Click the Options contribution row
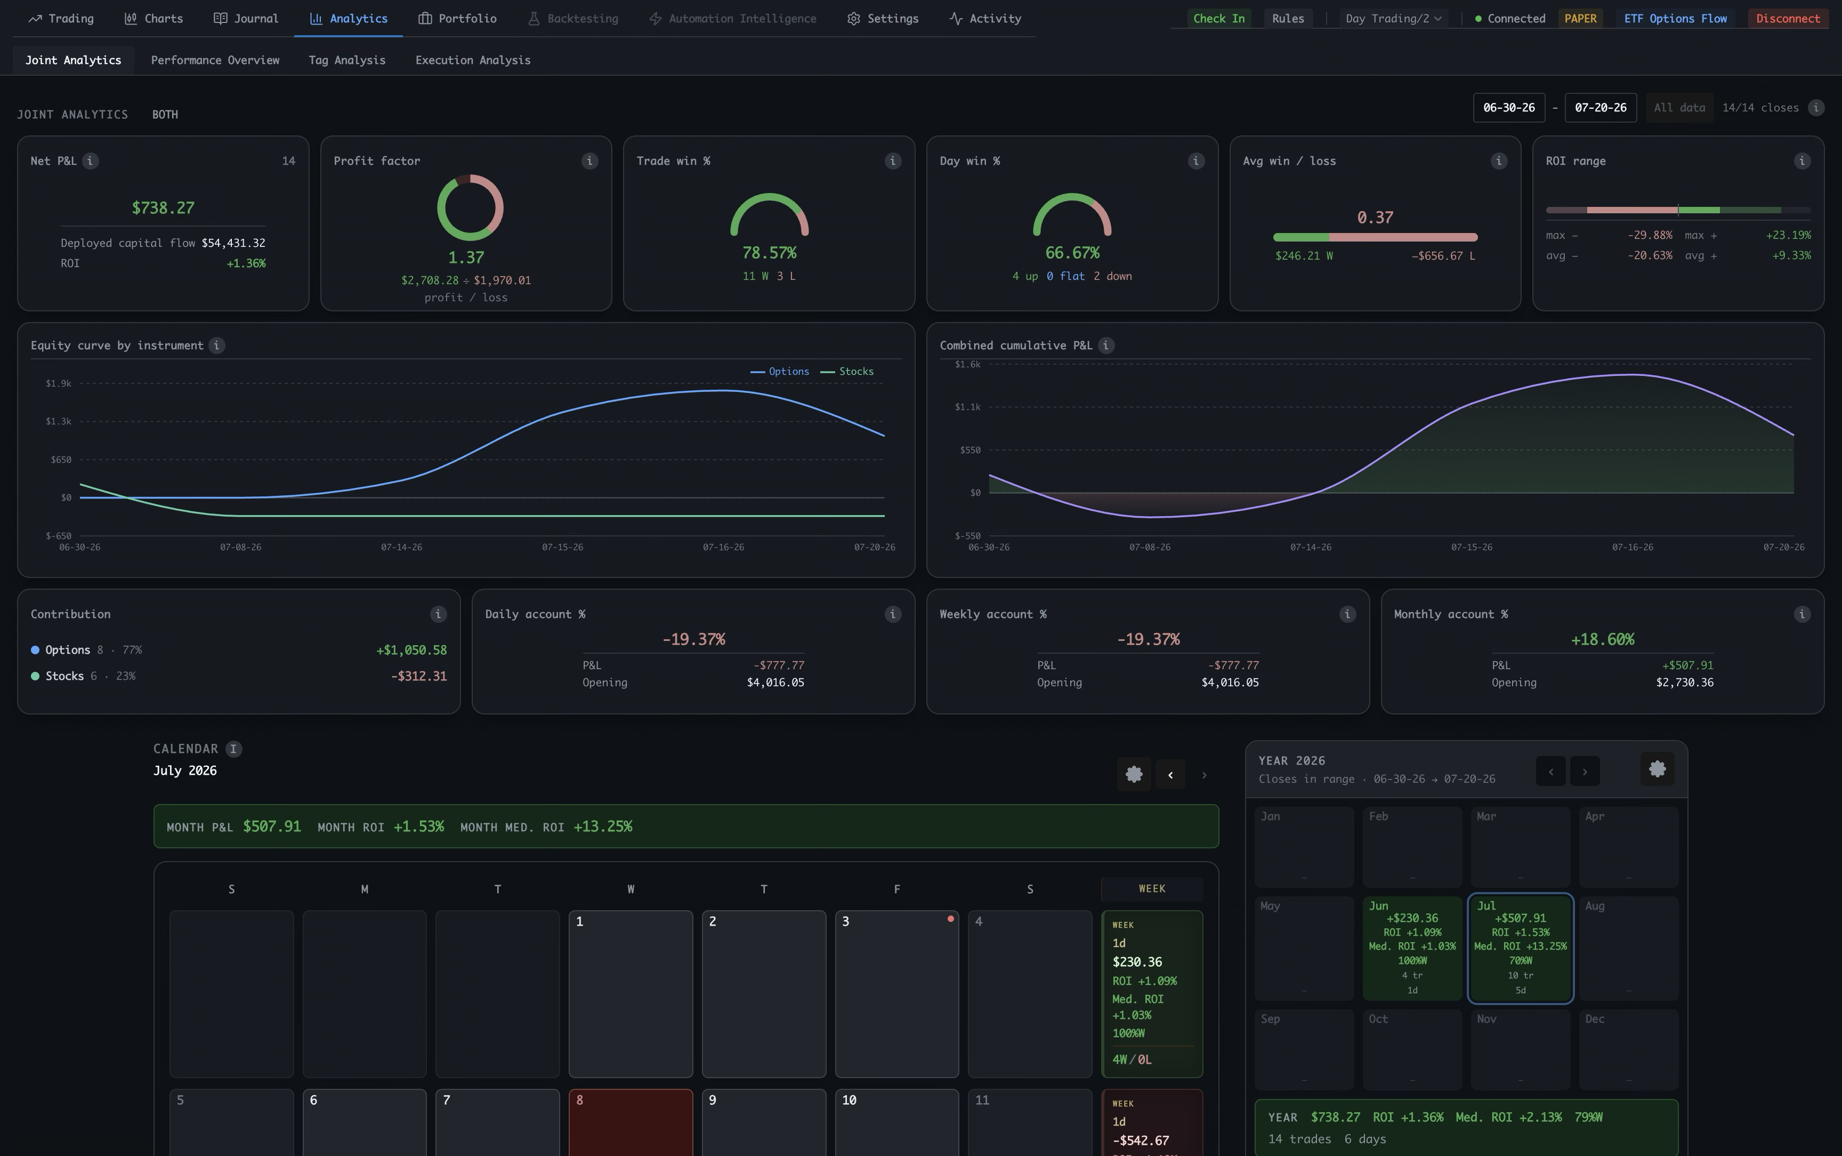1842x1156 pixels. click(x=238, y=650)
